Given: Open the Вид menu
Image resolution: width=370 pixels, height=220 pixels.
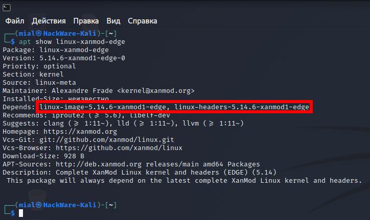Looking at the screenshot, I should [x=113, y=21].
